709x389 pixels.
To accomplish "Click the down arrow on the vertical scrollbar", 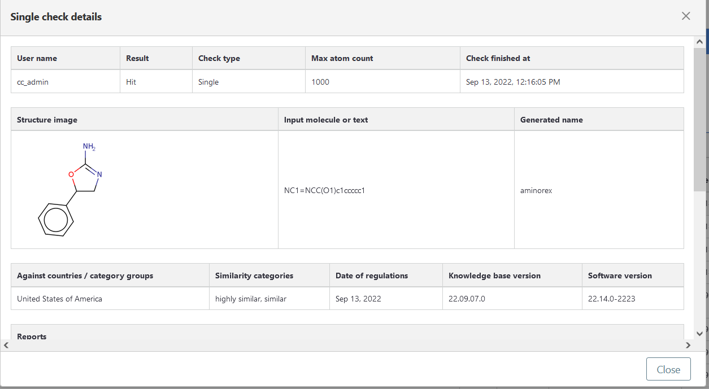I will (699, 333).
